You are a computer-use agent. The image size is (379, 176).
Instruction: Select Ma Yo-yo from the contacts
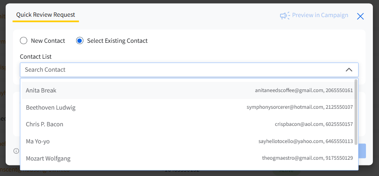38,141
